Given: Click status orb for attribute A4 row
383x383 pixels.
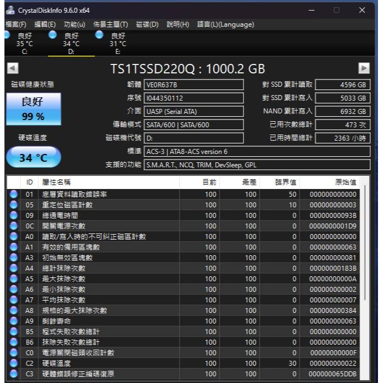Looking at the screenshot, I should coord(14,268).
